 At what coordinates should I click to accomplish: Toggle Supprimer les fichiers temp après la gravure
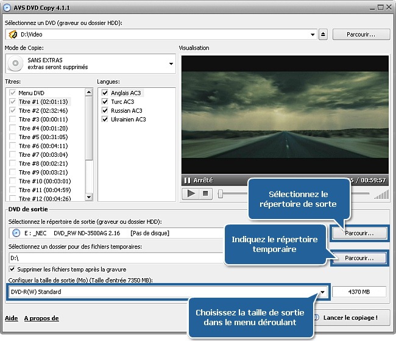(x=13, y=269)
